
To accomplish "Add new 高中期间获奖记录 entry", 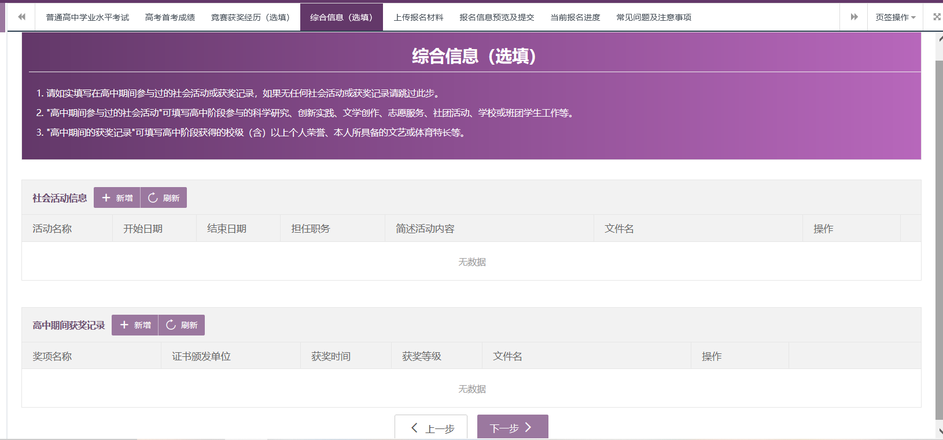I will tap(135, 325).
